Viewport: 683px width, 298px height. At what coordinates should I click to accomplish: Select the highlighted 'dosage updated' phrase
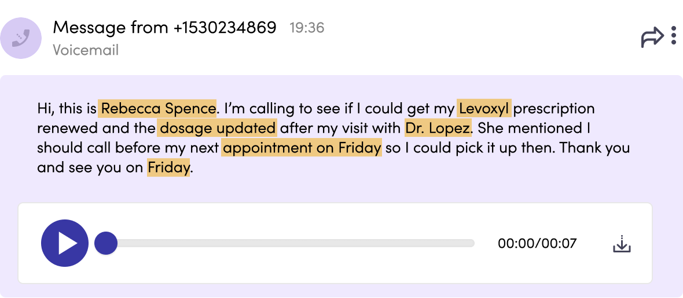(217, 128)
